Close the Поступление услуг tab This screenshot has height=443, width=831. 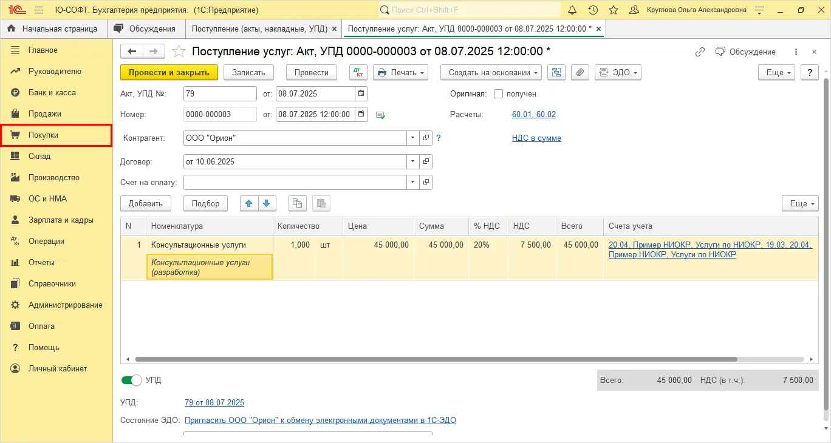click(598, 29)
